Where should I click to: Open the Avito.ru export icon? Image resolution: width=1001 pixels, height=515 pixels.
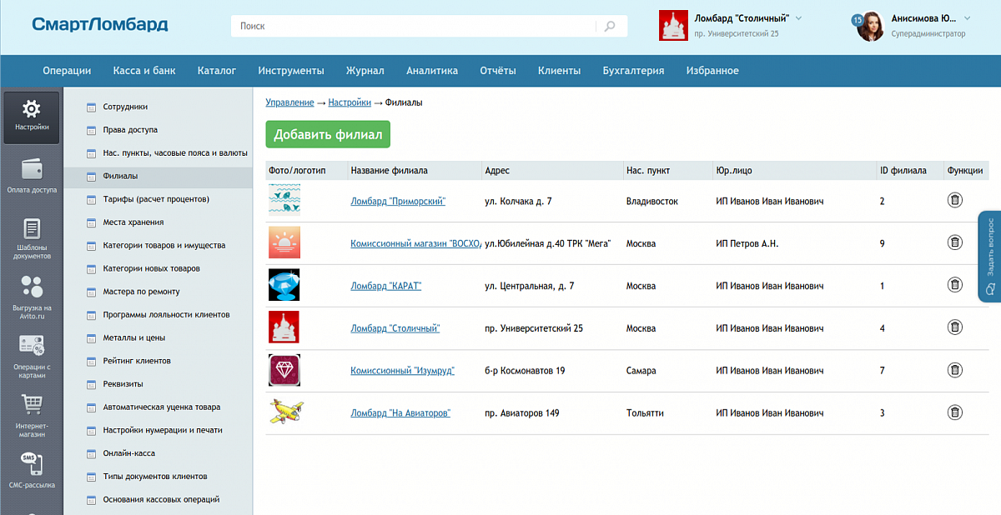coord(31,287)
